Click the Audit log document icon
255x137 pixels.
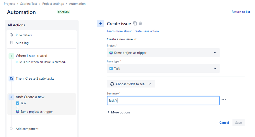click(x=11, y=43)
